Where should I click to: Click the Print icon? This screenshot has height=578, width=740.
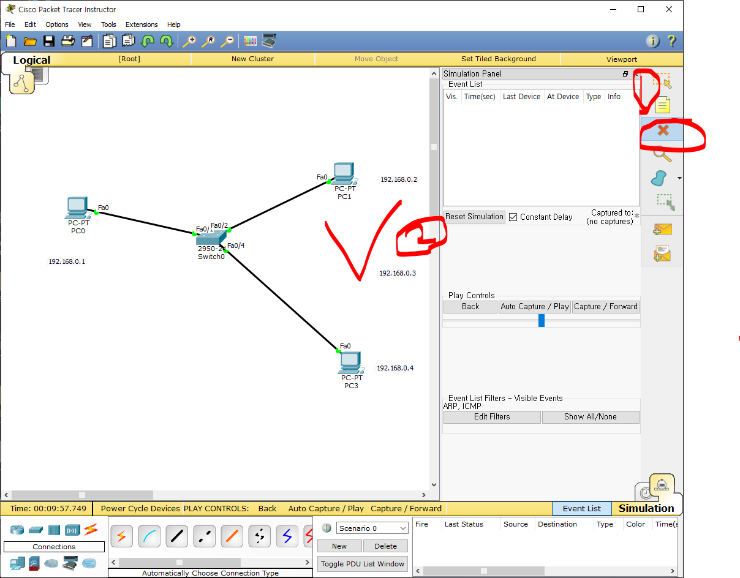[x=68, y=41]
